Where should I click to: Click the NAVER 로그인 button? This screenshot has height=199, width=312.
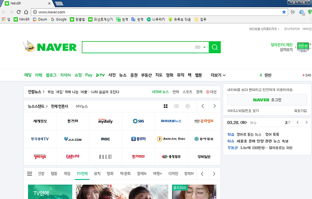click(267, 100)
